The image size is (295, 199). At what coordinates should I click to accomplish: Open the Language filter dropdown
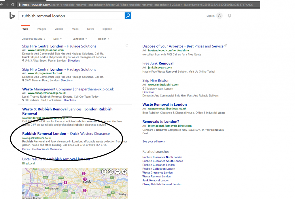click(x=80, y=39)
